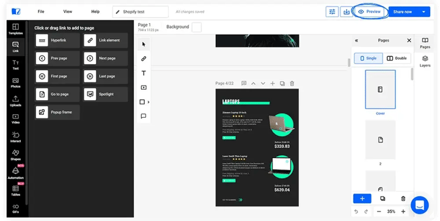Delete page 4 using trash icon
Image resolution: width=440 pixels, height=221 pixels.
pyautogui.click(x=292, y=83)
